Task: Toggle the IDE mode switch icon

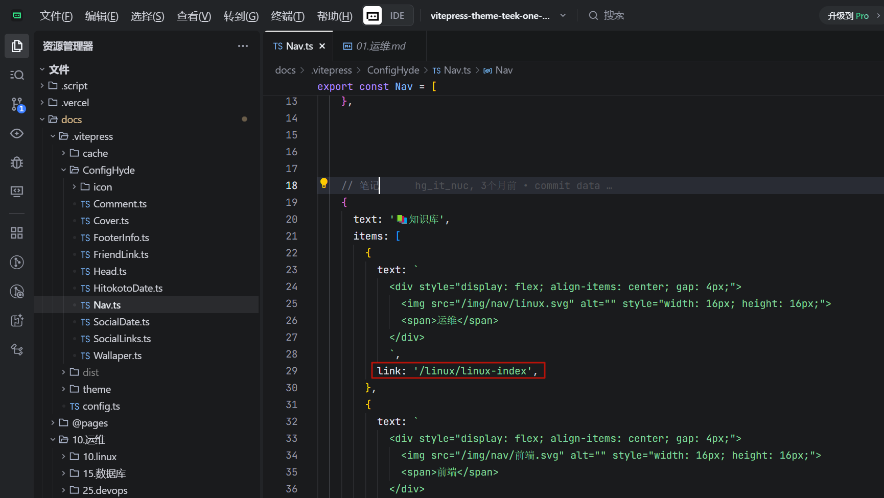Action: coord(373,16)
